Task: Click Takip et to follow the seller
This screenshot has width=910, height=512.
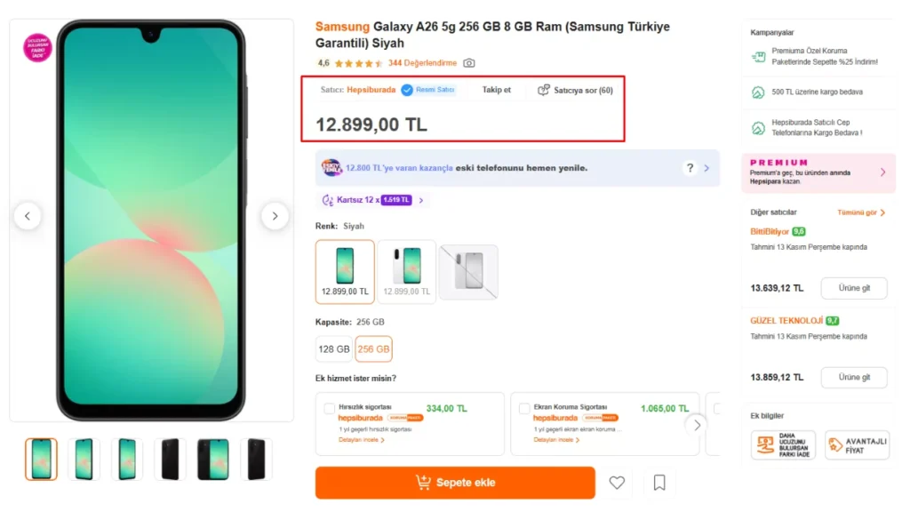Action: click(x=496, y=90)
